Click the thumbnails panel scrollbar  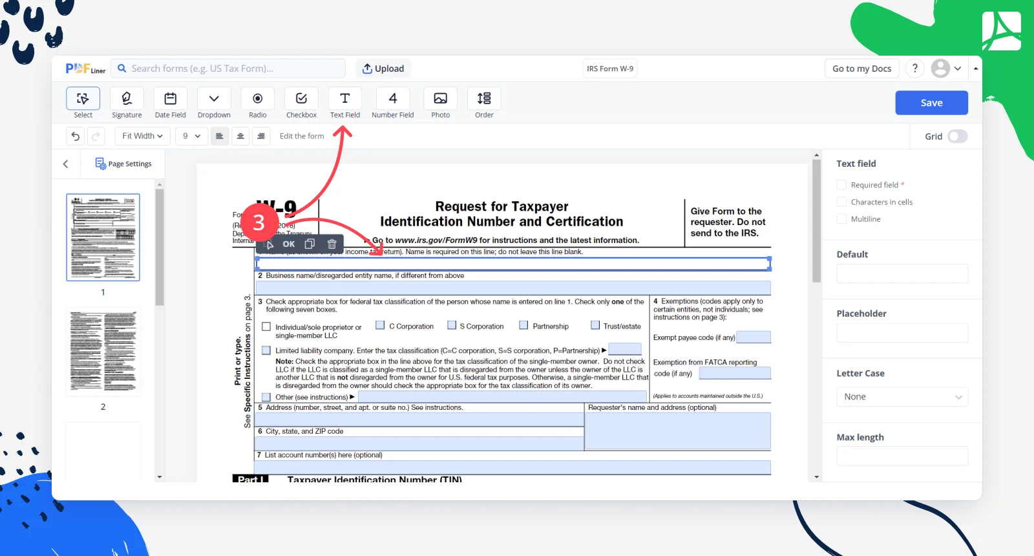[x=159, y=247]
